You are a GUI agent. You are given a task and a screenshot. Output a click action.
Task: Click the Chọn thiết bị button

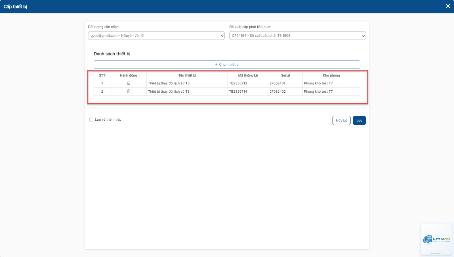click(x=227, y=65)
